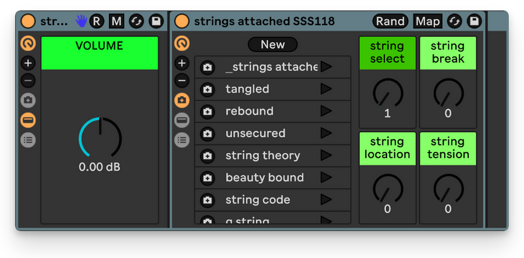Select the string code variation name
The height and width of the screenshot is (258, 524).
258,200
